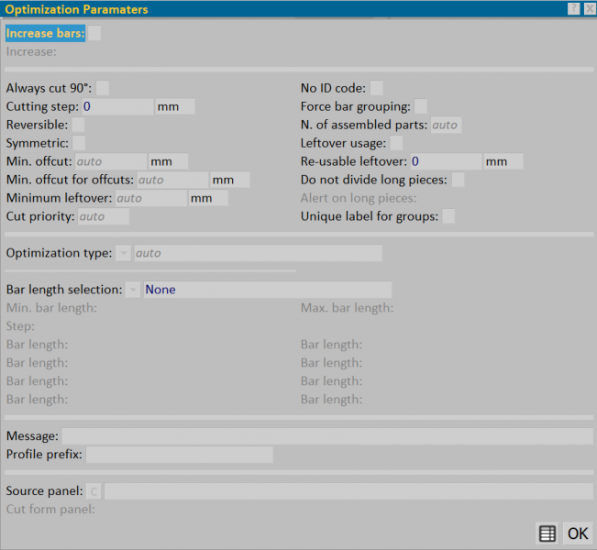Click the Max. bar length label
This screenshot has height=550, width=597.
coord(347,308)
